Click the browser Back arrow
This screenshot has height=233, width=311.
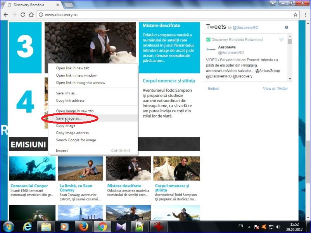tap(6, 15)
